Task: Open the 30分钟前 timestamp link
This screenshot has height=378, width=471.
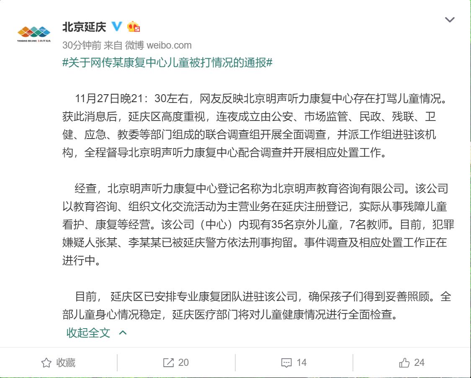Action: (82, 45)
